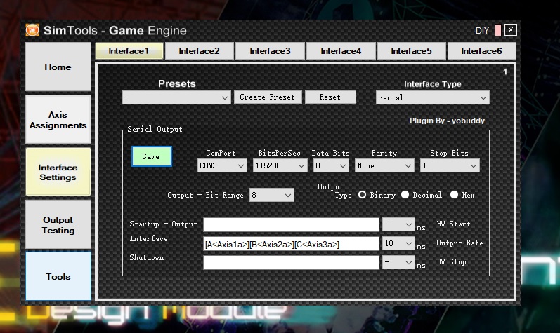Expand the Presets dropdown

pyautogui.click(x=176, y=97)
